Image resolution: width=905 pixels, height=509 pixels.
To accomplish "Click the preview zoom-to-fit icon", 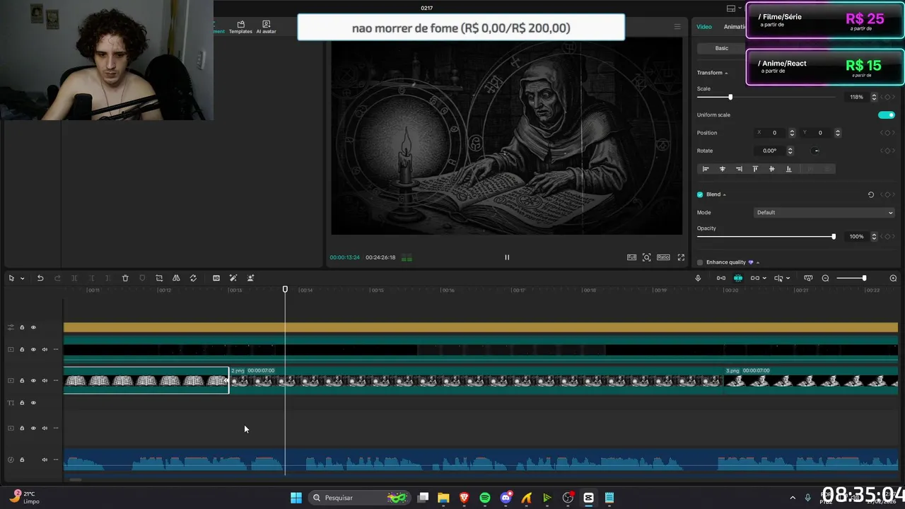I will click(646, 257).
